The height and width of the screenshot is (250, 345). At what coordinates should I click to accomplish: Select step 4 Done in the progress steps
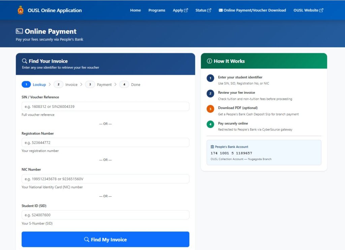(x=130, y=85)
